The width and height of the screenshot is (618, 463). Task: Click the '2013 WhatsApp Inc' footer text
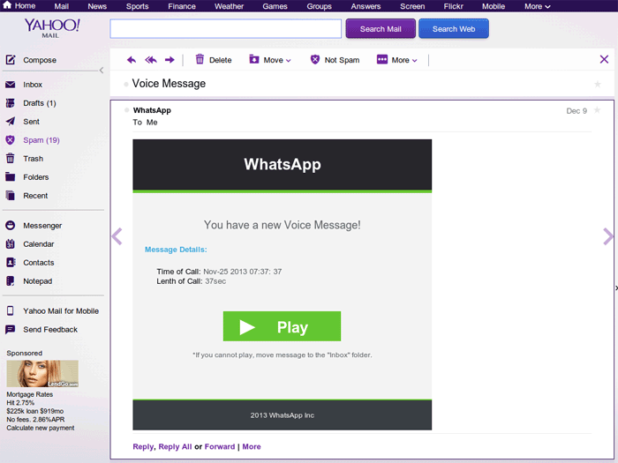point(283,415)
